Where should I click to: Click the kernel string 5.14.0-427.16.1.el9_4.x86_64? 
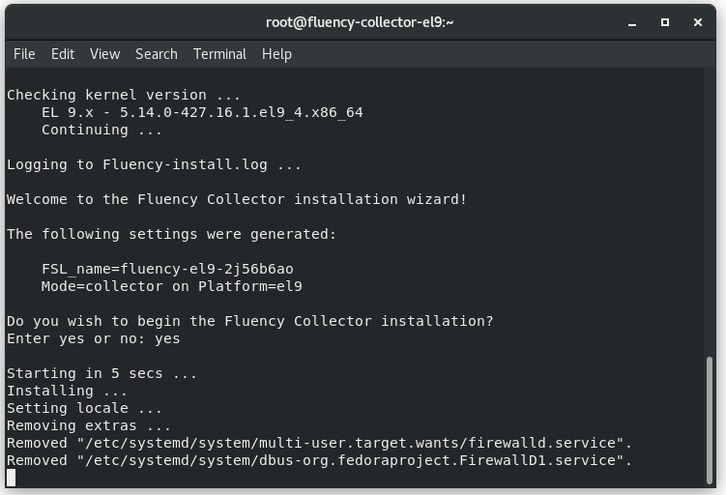tap(242, 112)
